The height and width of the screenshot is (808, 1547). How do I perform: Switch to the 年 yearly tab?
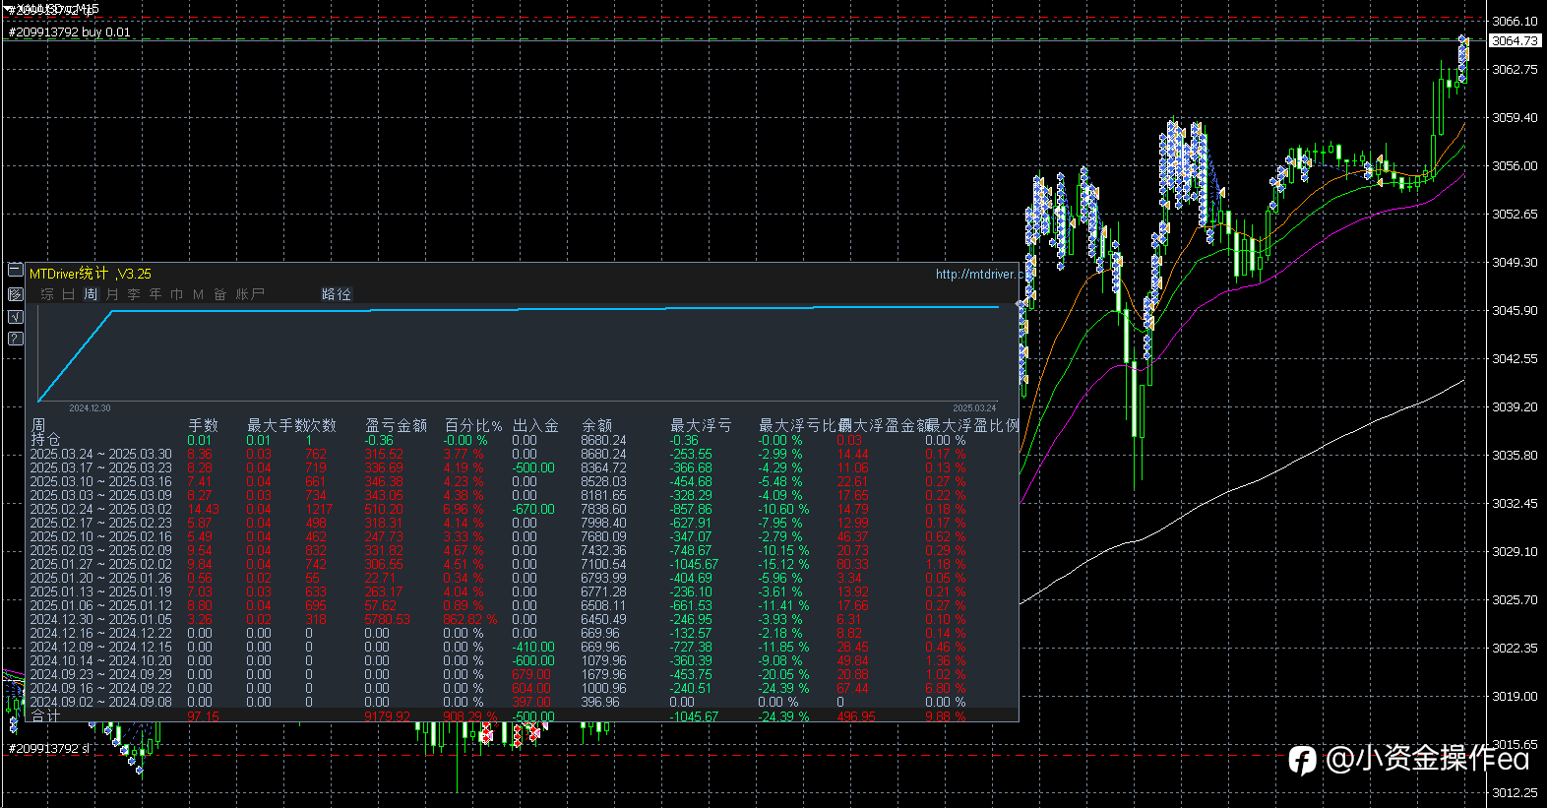pos(155,294)
